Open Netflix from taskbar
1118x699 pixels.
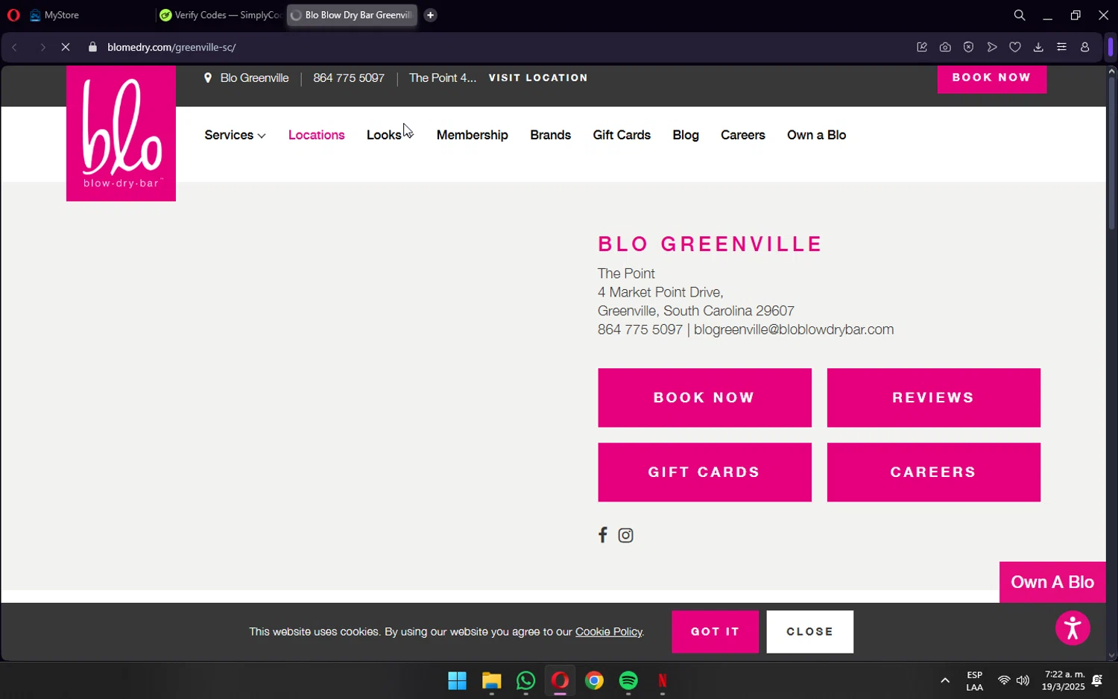coord(663,680)
